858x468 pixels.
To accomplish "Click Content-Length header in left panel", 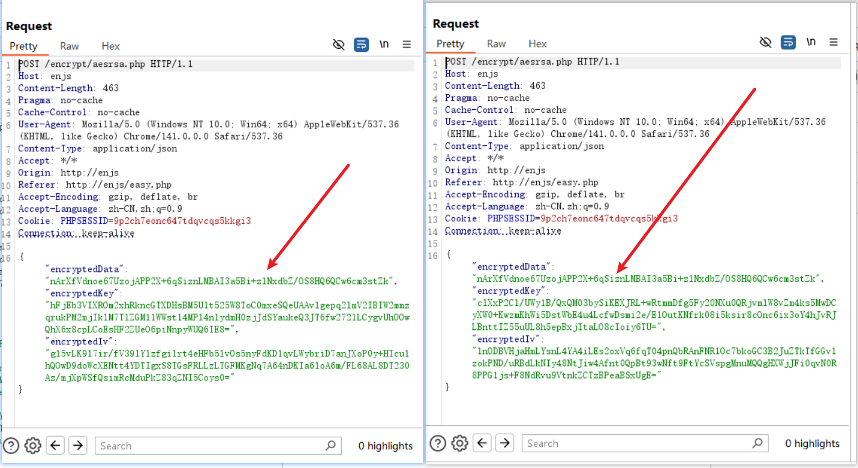I will pos(68,88).
